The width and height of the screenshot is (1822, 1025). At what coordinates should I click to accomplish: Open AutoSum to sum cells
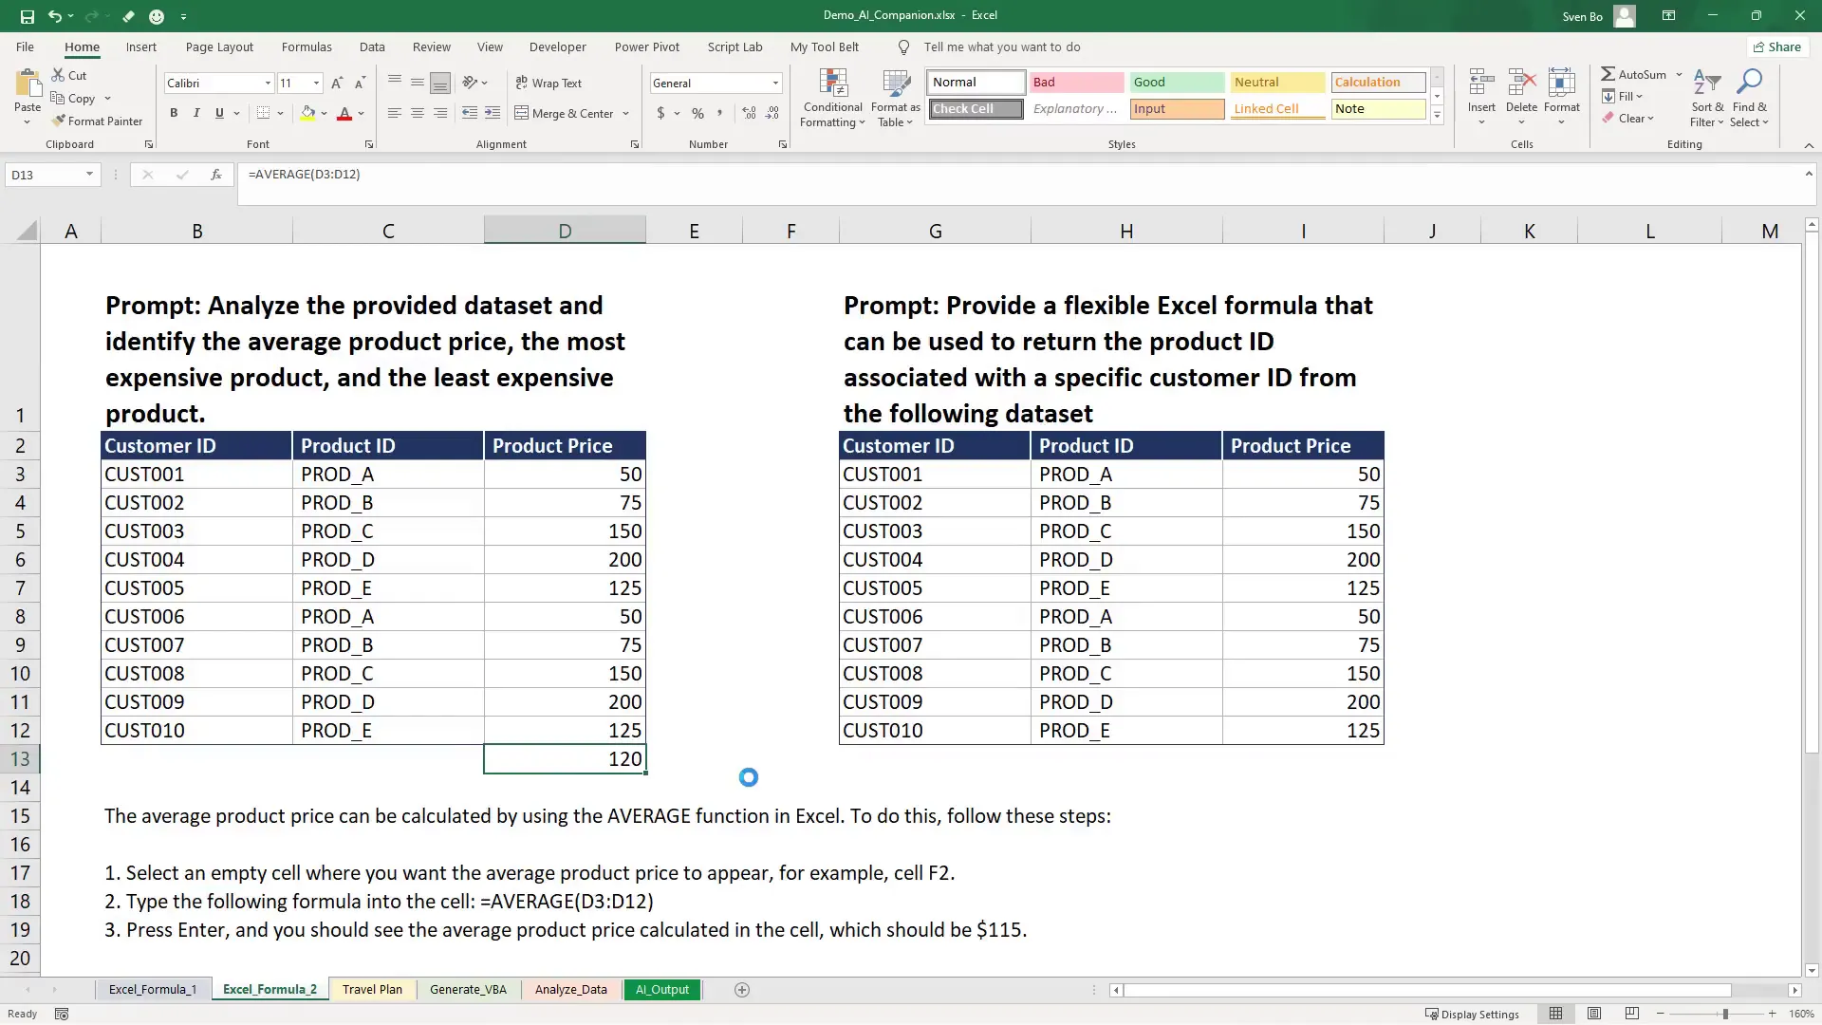[1636, 74]
